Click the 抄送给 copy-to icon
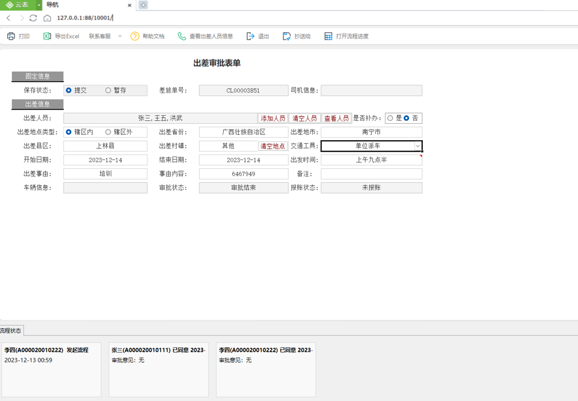The height and width of the screenshot is (401, 578). pyautogui.click(x=286, y=36)
